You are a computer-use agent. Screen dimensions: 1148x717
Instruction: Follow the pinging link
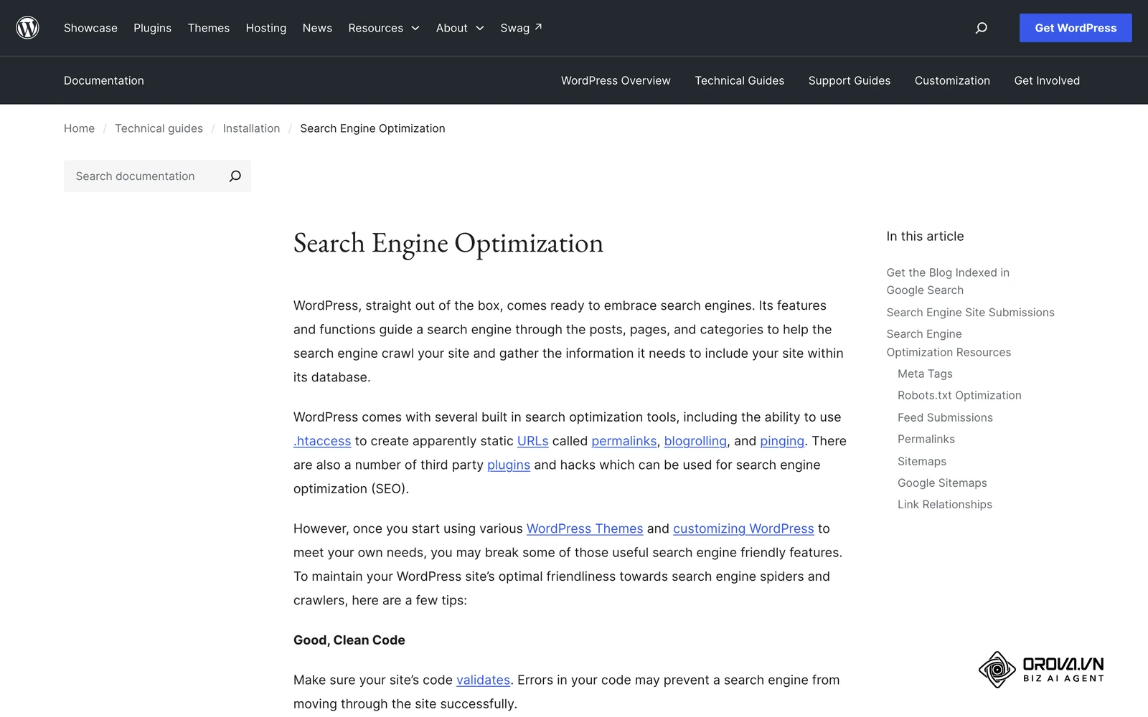pyautogui.click(x=782, y=441)
